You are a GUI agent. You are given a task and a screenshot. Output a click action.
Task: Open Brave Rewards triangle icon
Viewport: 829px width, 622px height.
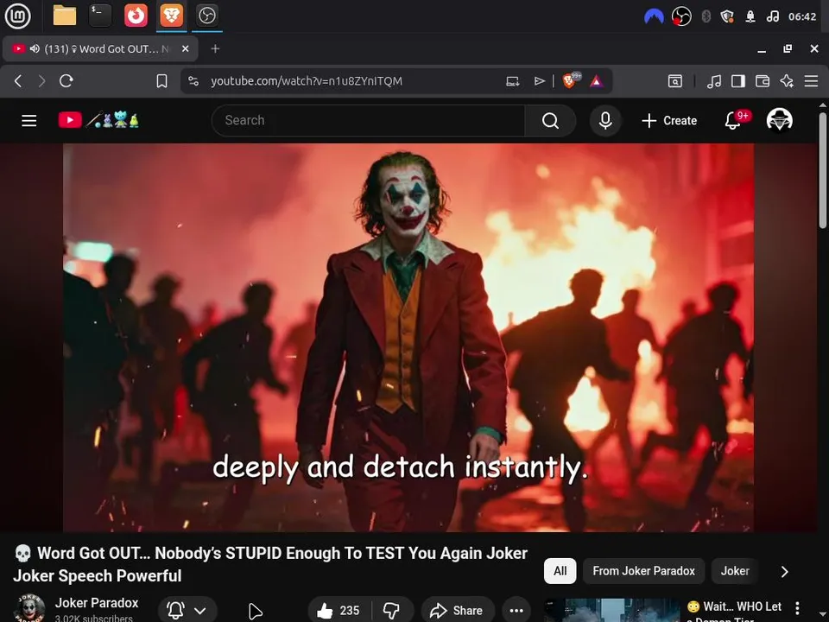(x=597, y=81)
